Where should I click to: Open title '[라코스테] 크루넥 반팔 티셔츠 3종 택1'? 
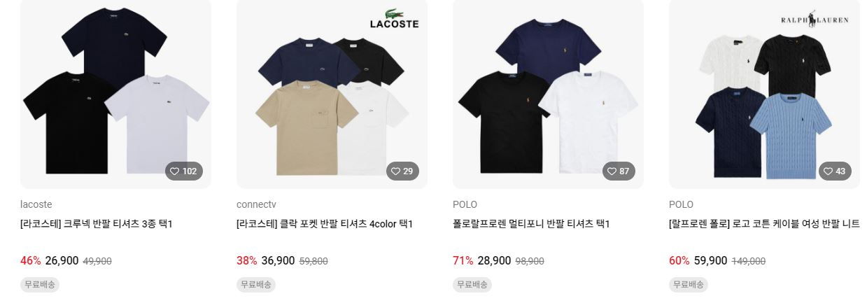tap(97, 224)
